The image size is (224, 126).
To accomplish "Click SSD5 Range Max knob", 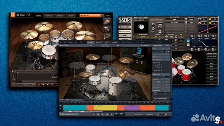I will click(210, 19).
